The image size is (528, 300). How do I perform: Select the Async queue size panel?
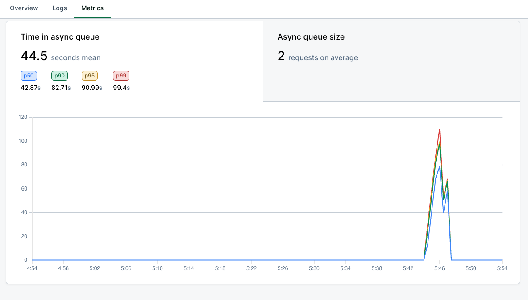(x=391, y=61)
